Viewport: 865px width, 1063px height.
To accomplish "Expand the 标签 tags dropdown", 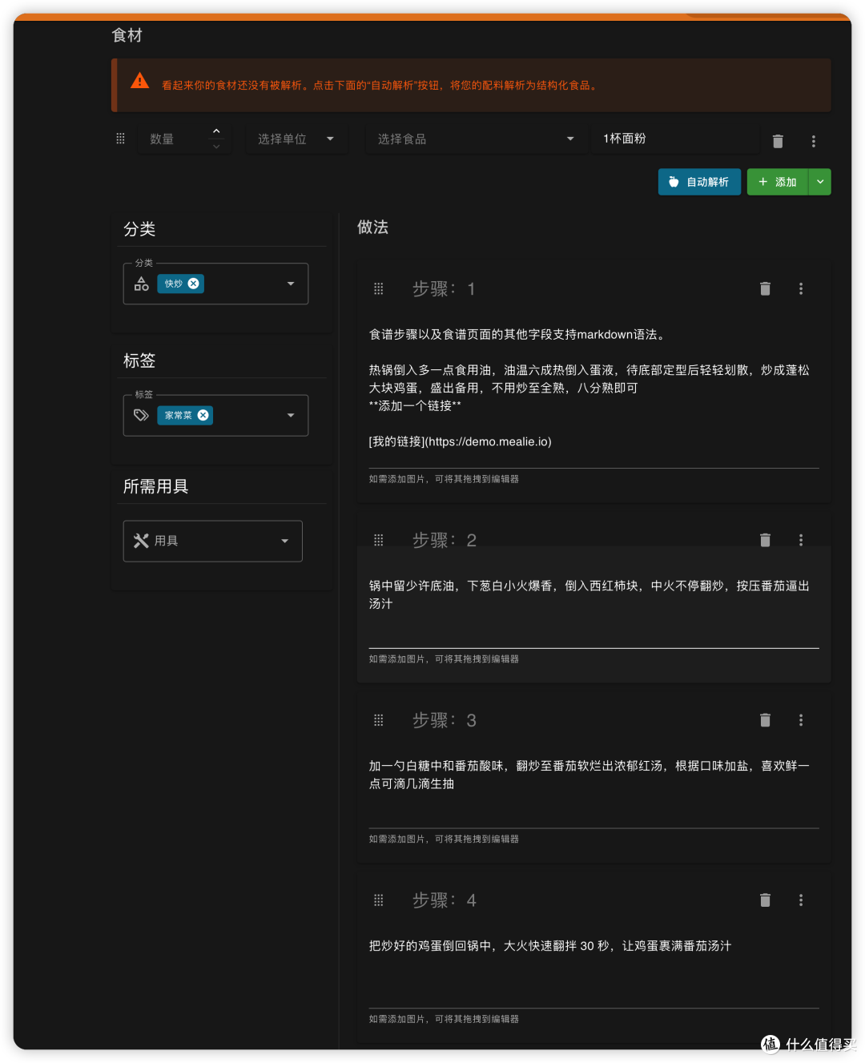I will click(x=291, y=415).
